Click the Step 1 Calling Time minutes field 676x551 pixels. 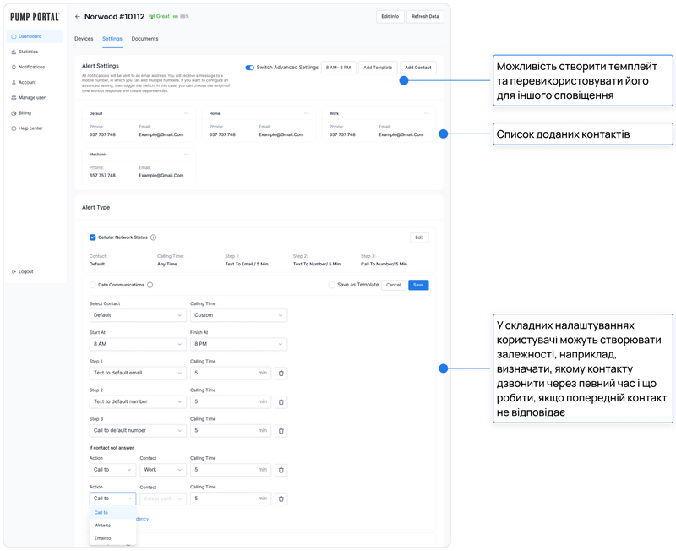click(231, 373)
